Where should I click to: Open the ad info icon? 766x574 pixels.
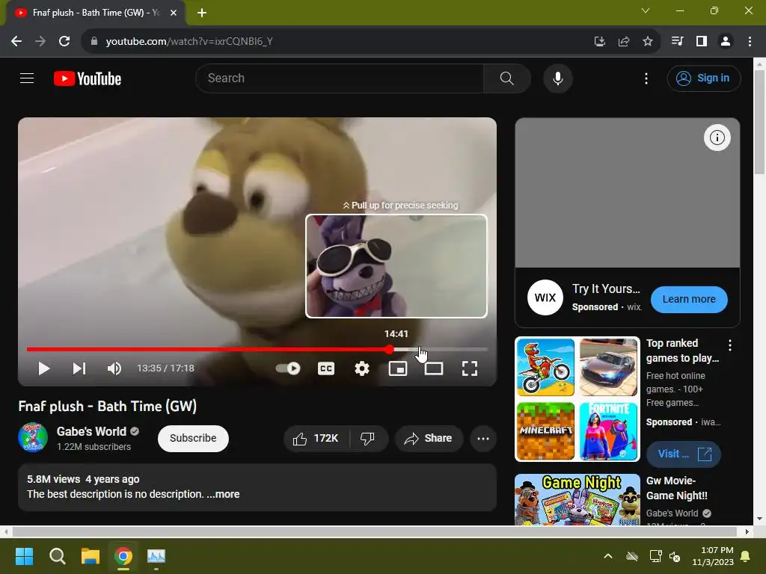717,138
